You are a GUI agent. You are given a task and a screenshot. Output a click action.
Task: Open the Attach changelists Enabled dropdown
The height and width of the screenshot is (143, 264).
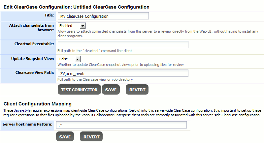pos(72,25)
